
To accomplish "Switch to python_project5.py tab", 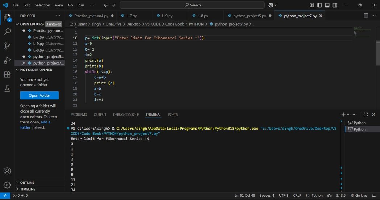I will pyautogui.click(x=249, y=16).
